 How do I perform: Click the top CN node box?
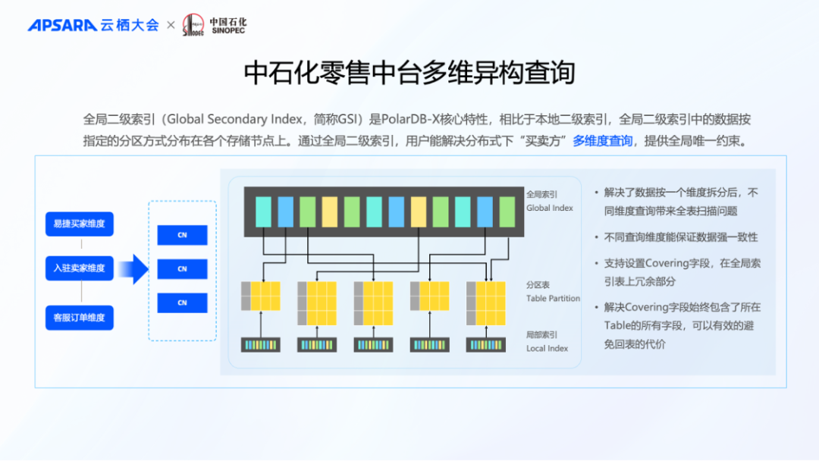[x=182, y=235]
